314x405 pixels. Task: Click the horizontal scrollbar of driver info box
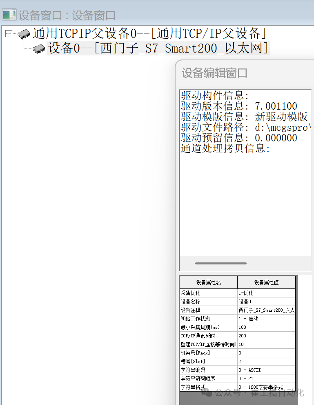[221, 264]
